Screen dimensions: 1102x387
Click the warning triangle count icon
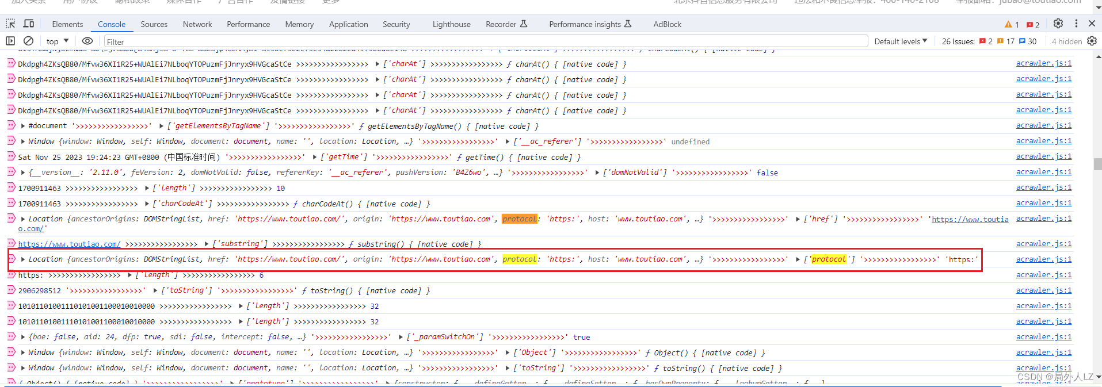(x=1012, y=24)
